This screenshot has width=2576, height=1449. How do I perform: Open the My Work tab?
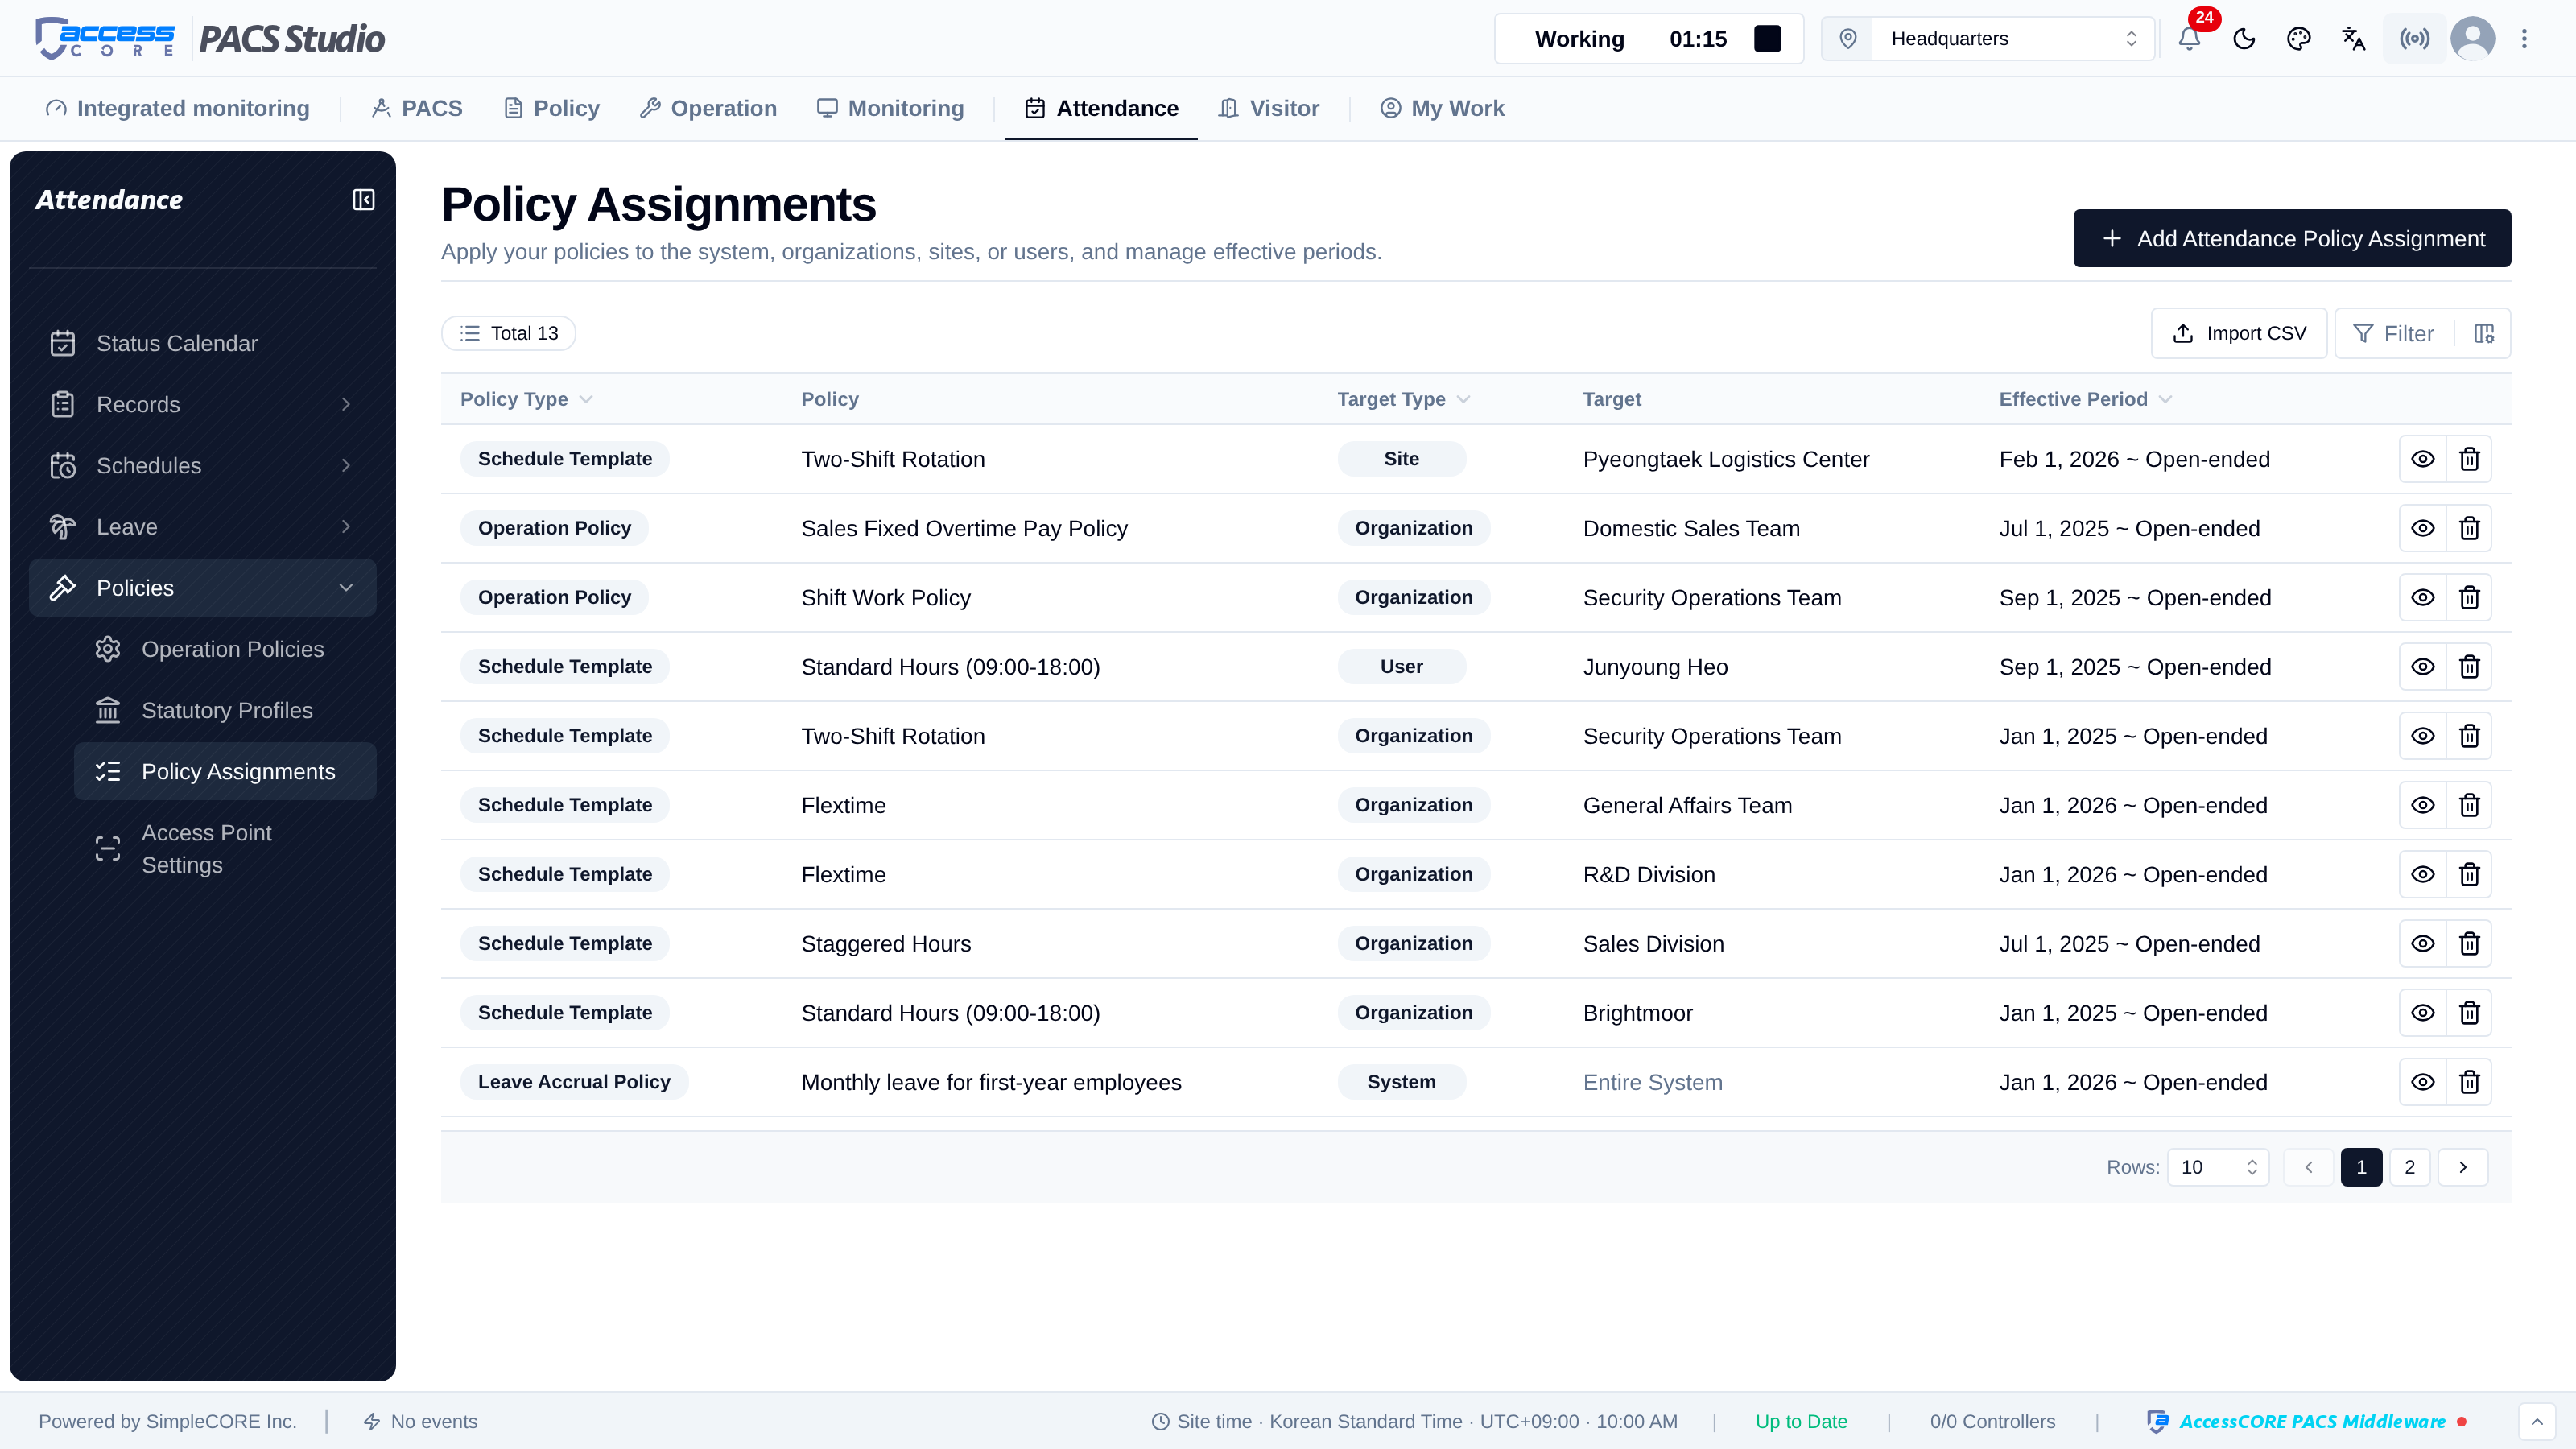coord(1442,108)
